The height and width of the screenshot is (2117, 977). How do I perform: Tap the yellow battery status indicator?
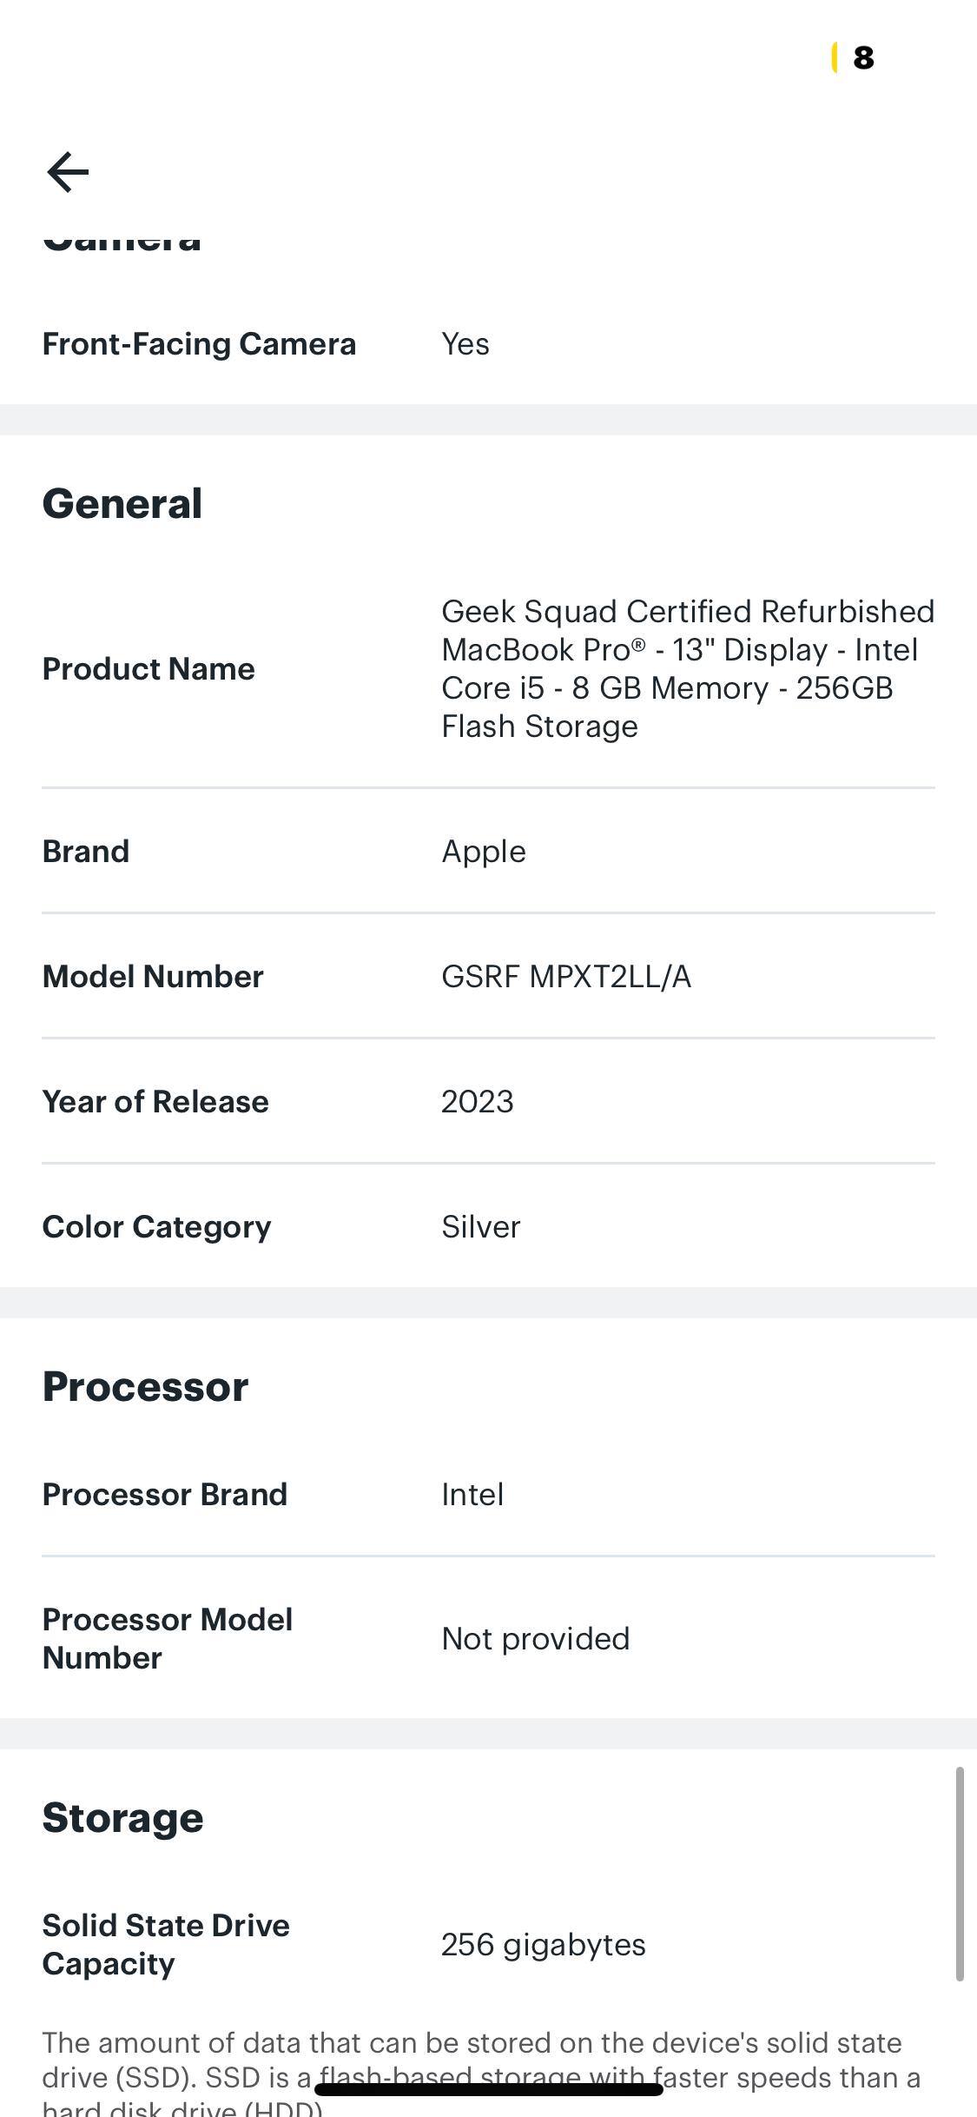coord(835,57)
